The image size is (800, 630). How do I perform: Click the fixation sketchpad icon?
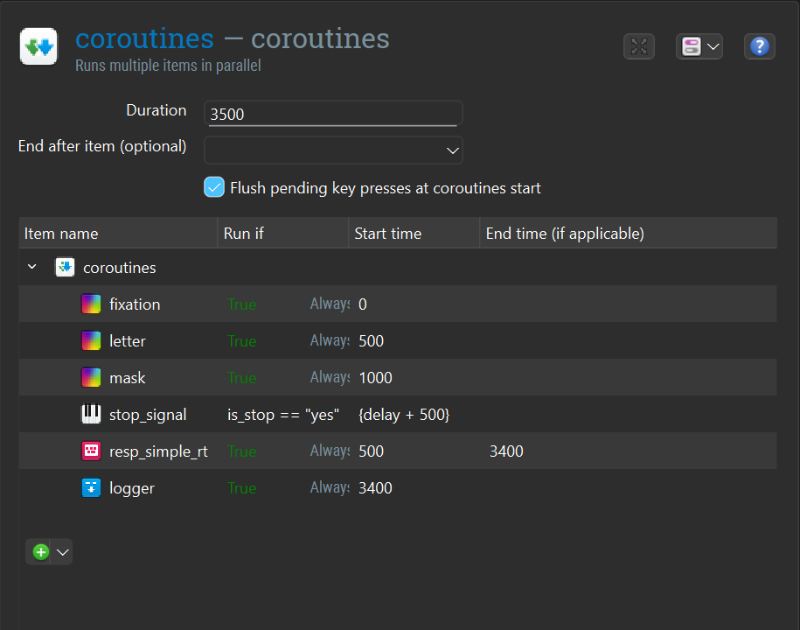click(x=91, y=304)
